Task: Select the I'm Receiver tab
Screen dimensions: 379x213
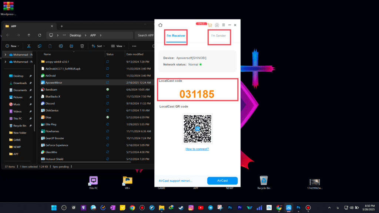Action: tap(175, 36)
